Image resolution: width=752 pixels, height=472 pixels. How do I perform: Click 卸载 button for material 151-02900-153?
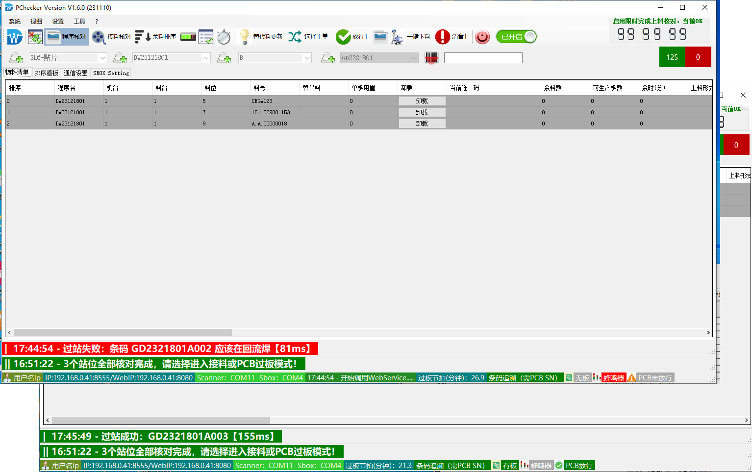coord(422,112)
